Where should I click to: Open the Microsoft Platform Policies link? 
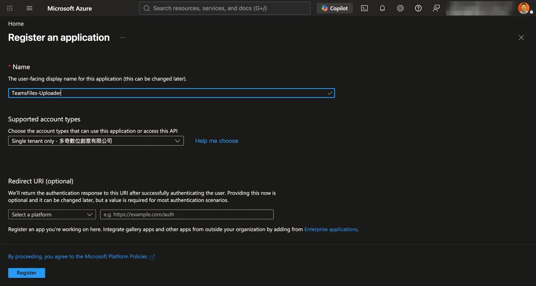pos(78,257)
